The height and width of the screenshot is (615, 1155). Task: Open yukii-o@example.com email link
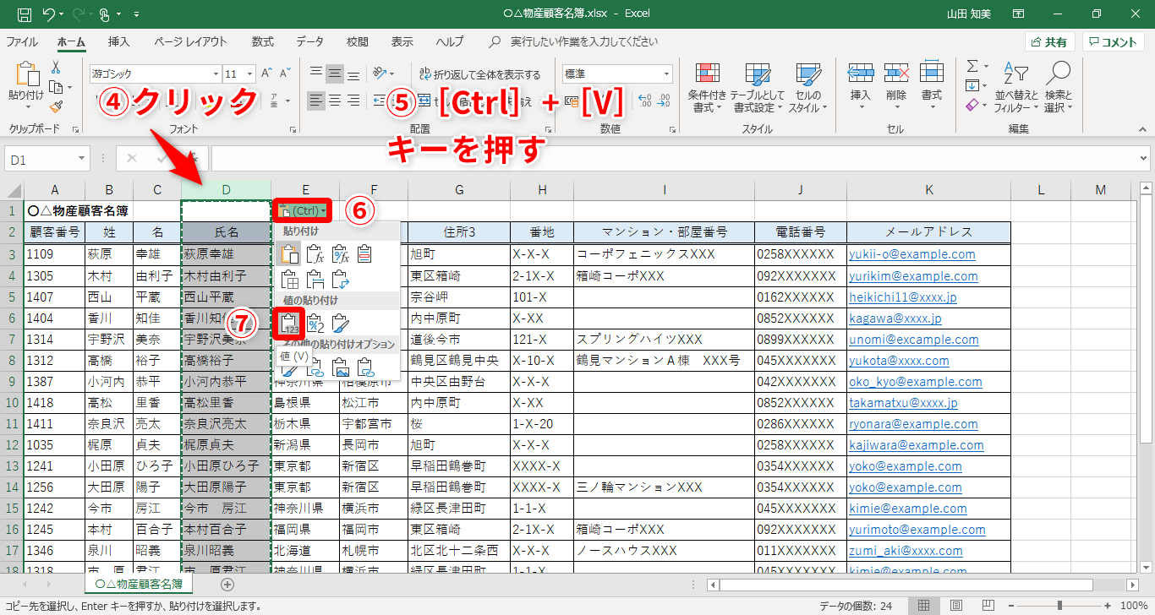coord(911,254)
